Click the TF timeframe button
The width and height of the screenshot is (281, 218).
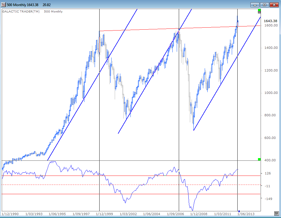coord(276,213)
